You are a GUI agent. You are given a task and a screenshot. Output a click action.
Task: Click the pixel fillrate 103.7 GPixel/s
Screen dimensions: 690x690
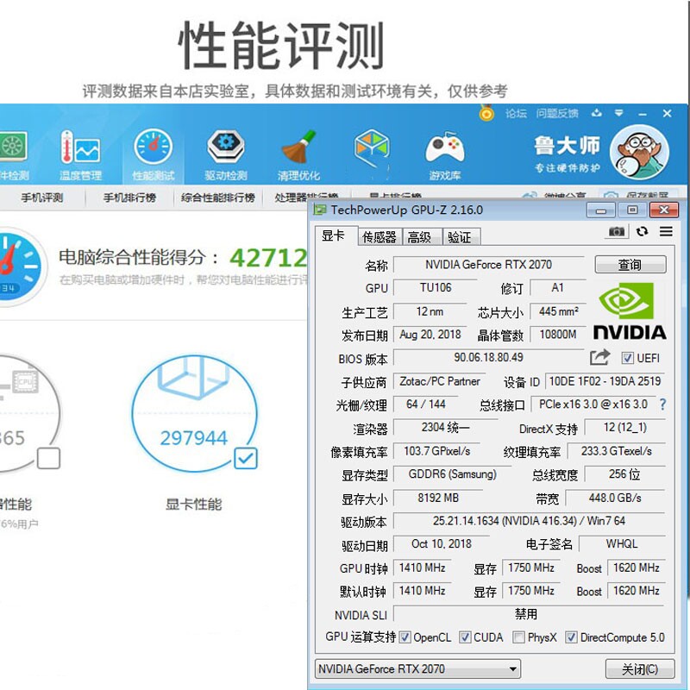click(437, 451)
